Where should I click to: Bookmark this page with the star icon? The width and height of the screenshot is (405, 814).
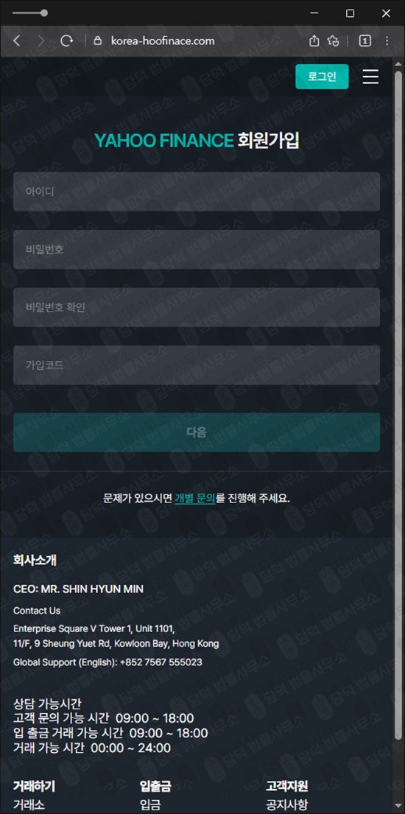(x=334, y=41)
